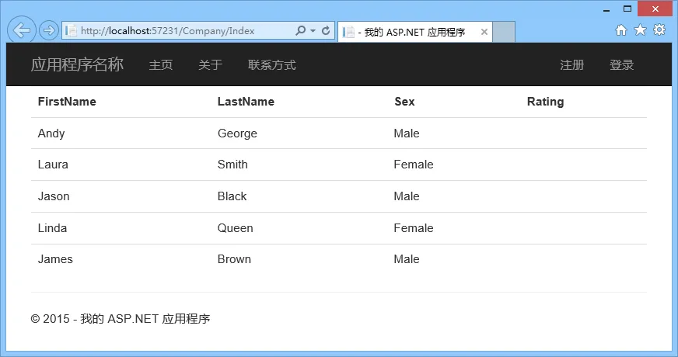Go to 主页 in the navigation bar
This screenshot has height=357, width=678.
(161, 65)
